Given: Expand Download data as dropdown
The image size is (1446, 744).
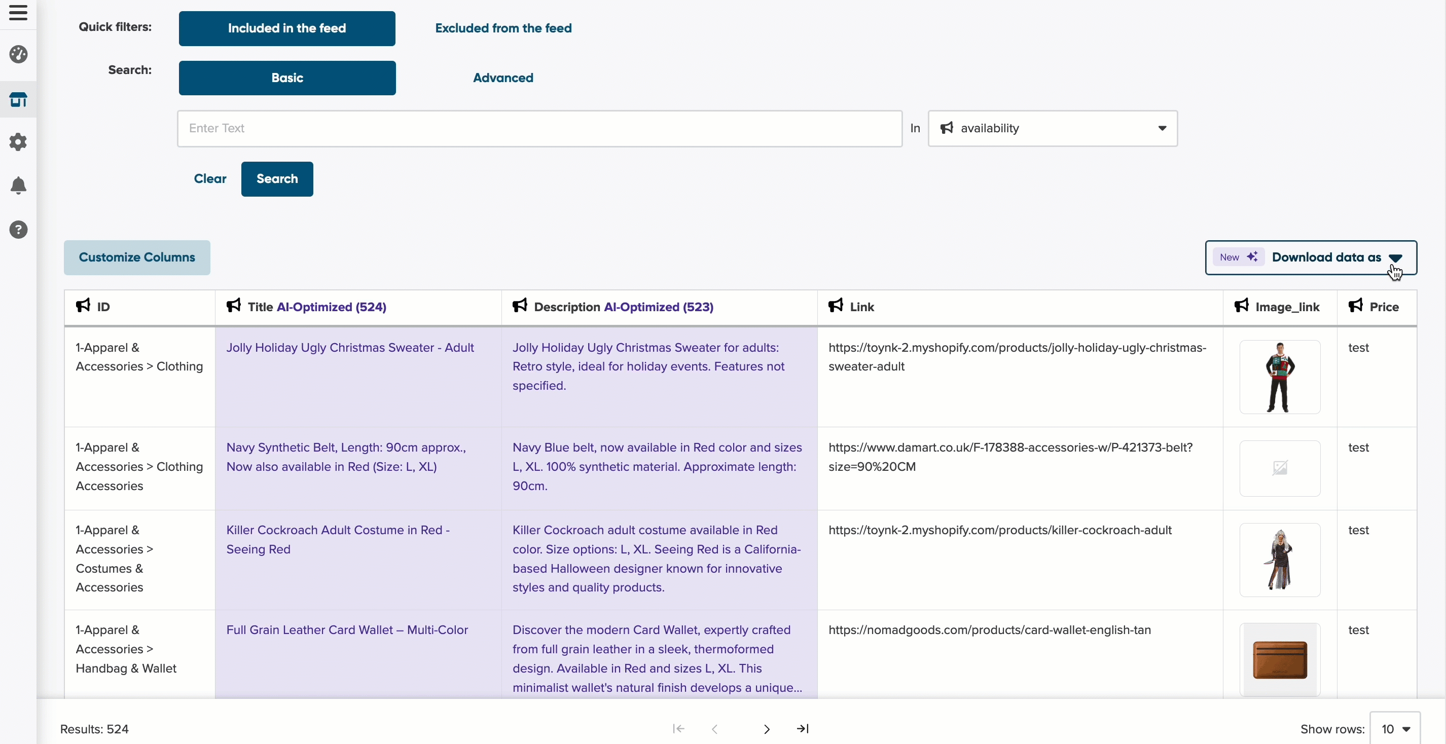Looking at the screenshot, I should click(1311, 257).
